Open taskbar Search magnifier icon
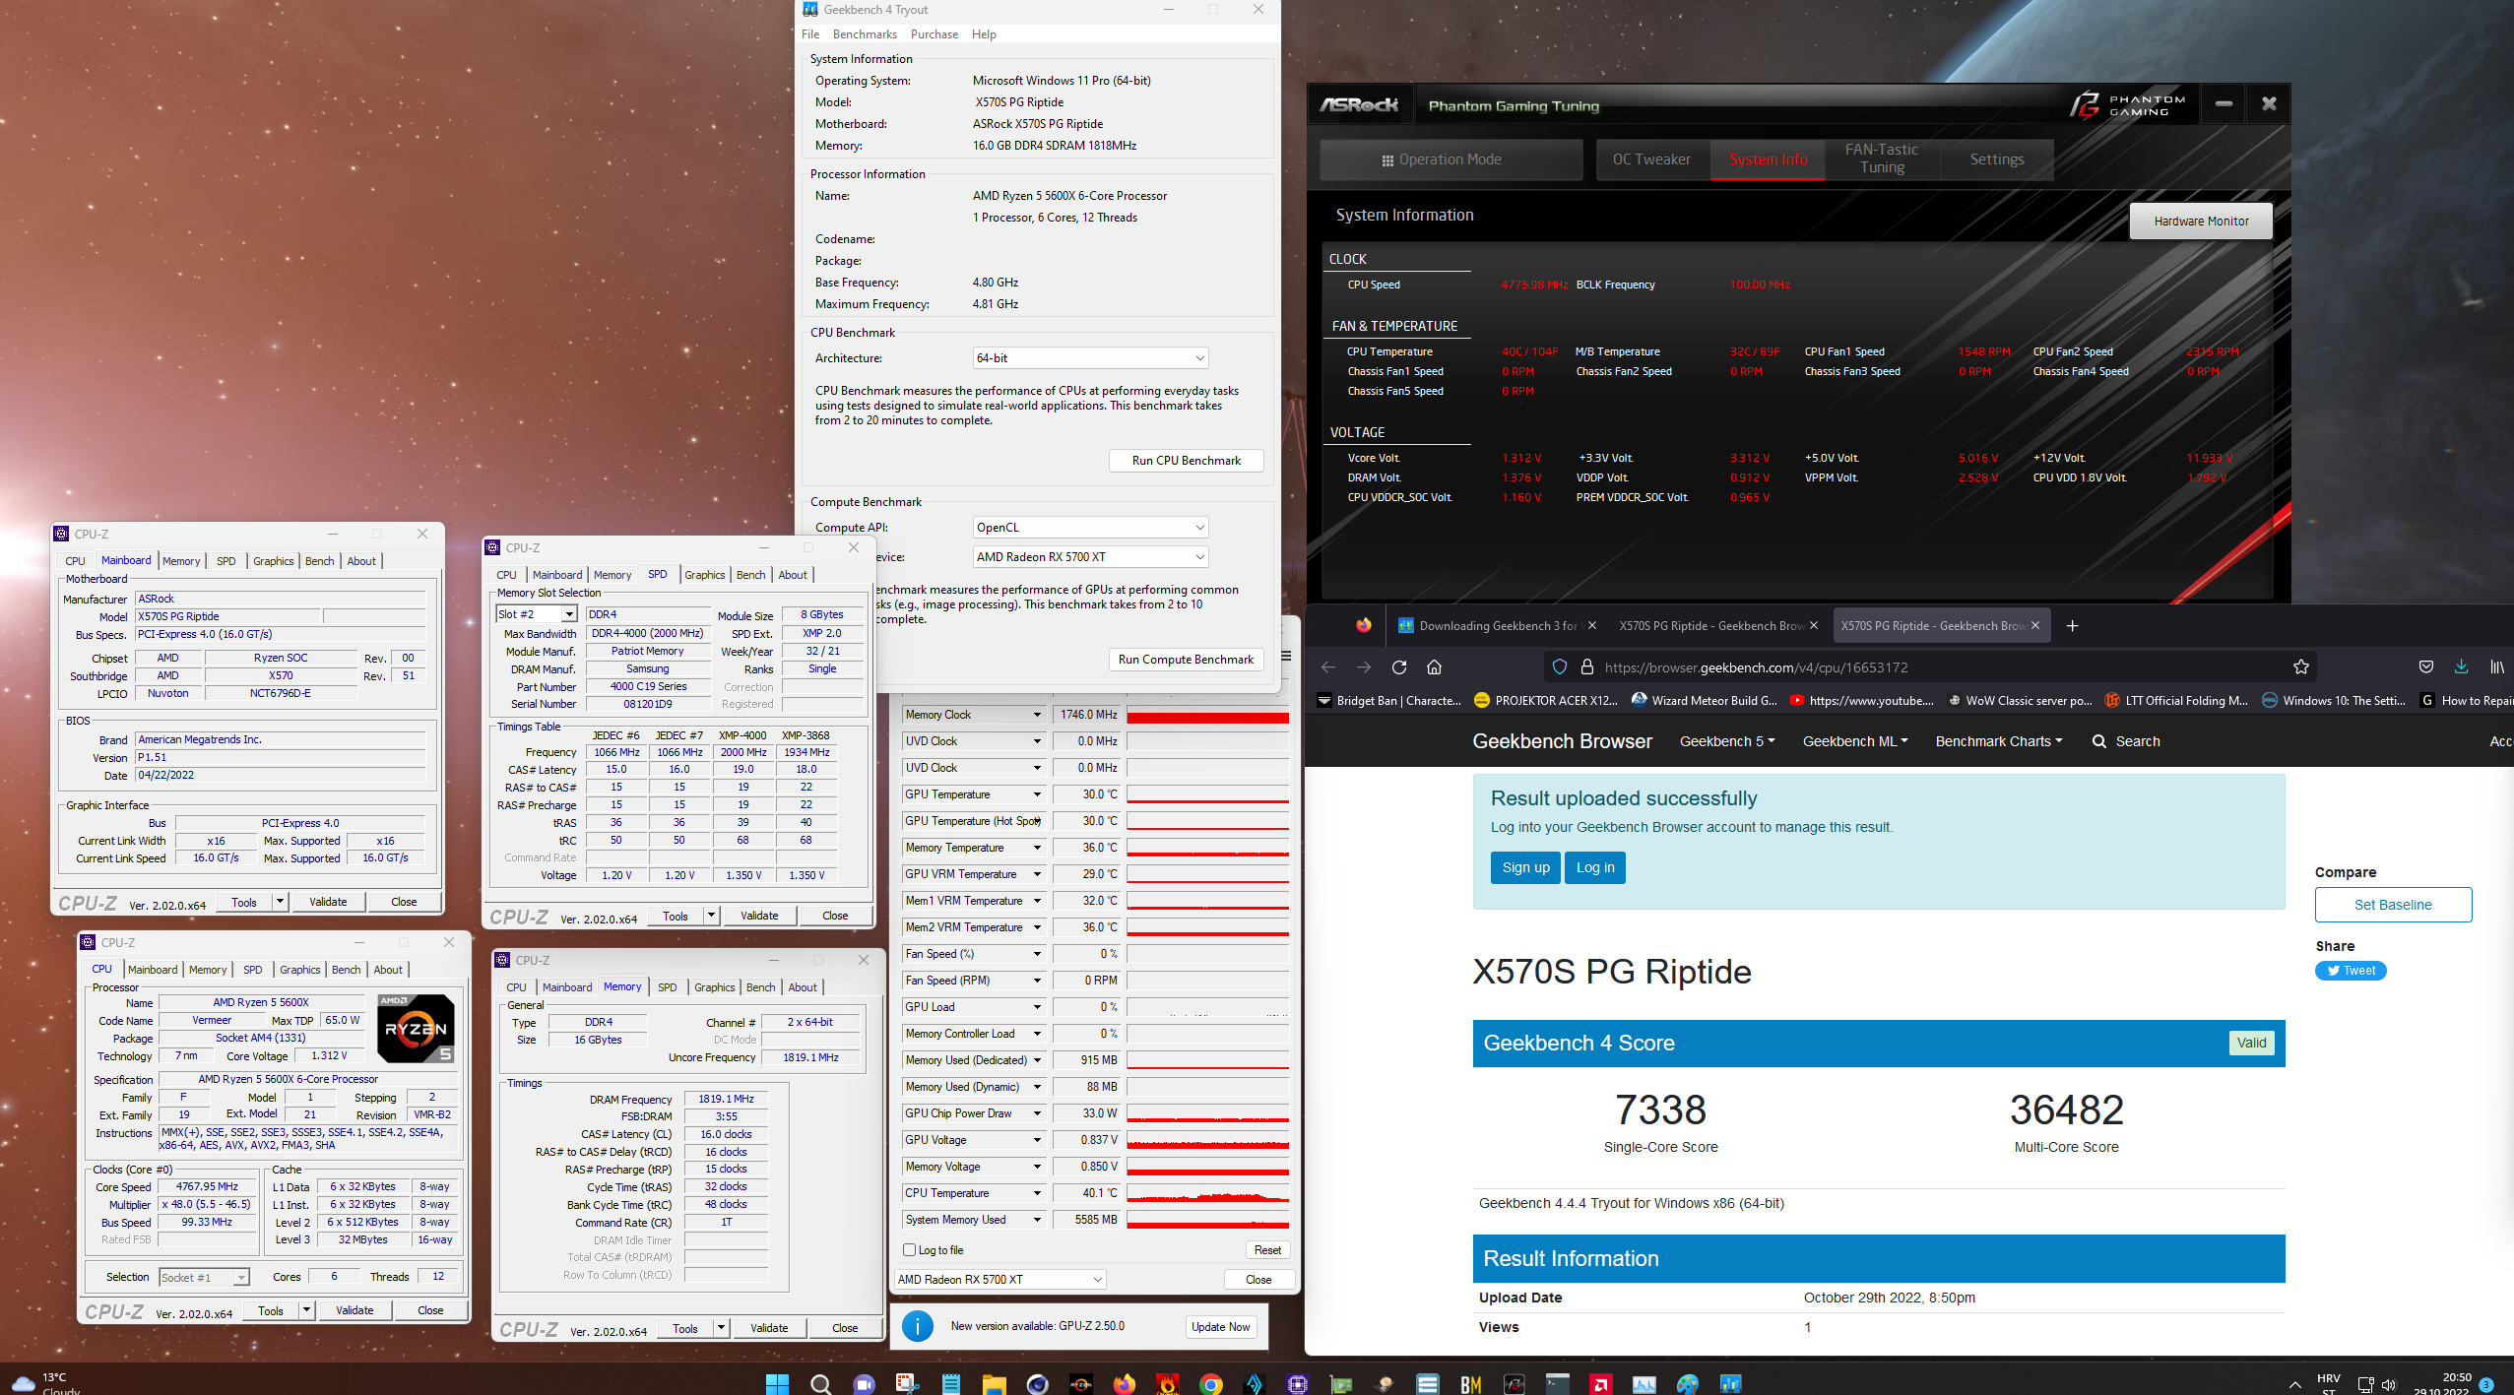 click(820, 1383)
